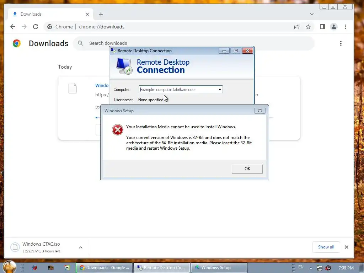Viewport: 364px width, 273px height.
Task: Click Show all downloads
Action: (x=326, y=247)
